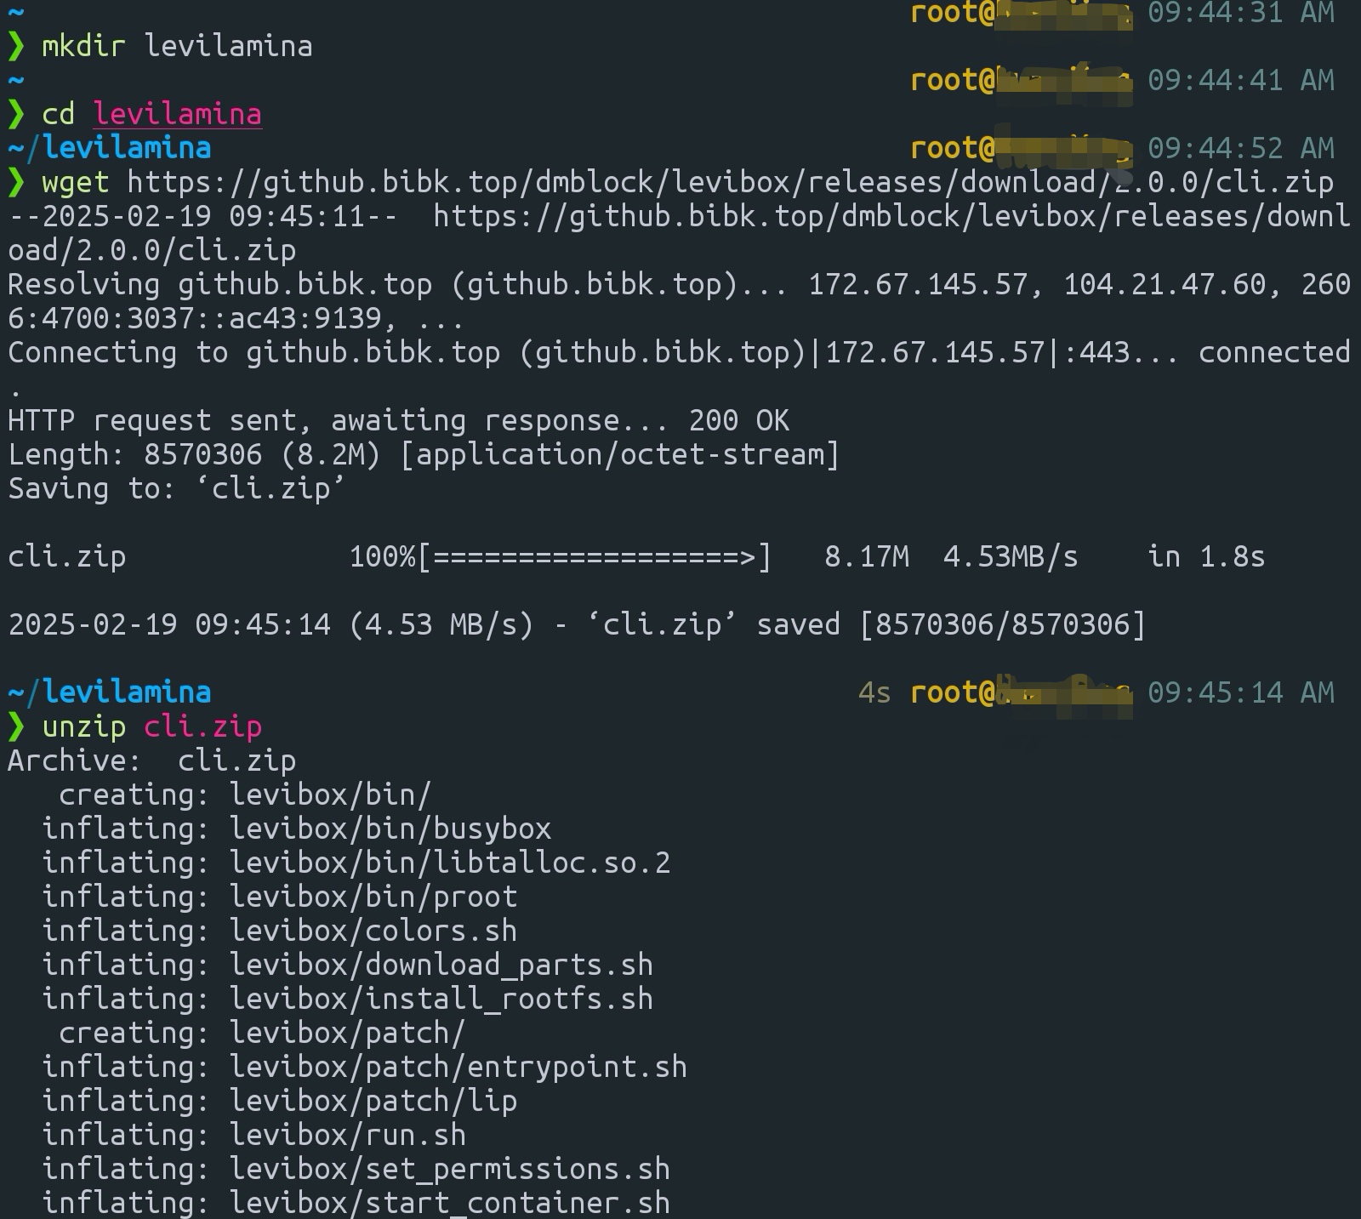
Task: Click the blue '~/levilamina' path above the unzip command
Action: pos(110,692)
